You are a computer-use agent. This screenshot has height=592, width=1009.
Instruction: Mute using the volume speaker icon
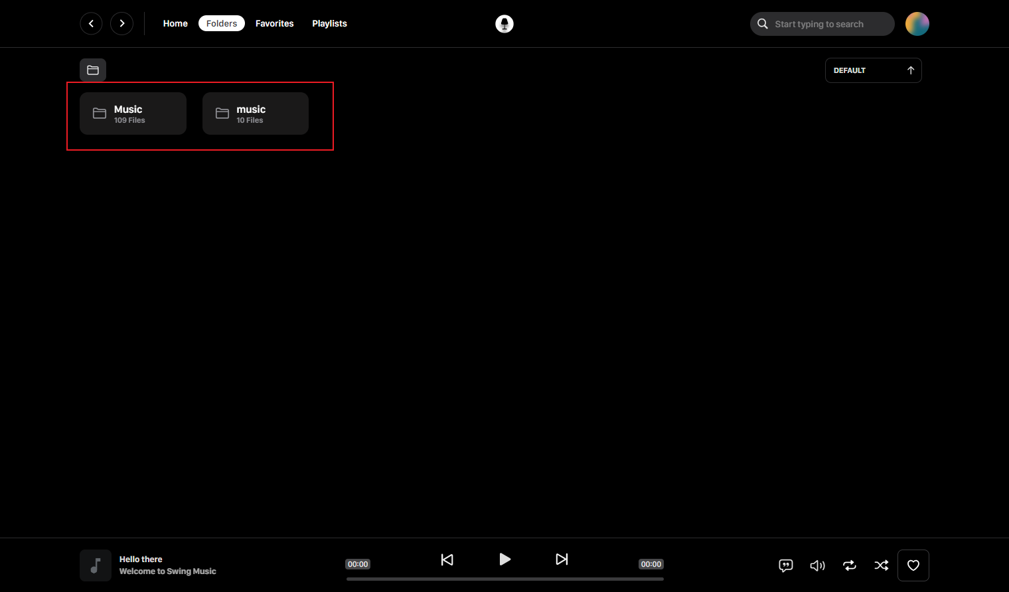click(x=818, y=565)
